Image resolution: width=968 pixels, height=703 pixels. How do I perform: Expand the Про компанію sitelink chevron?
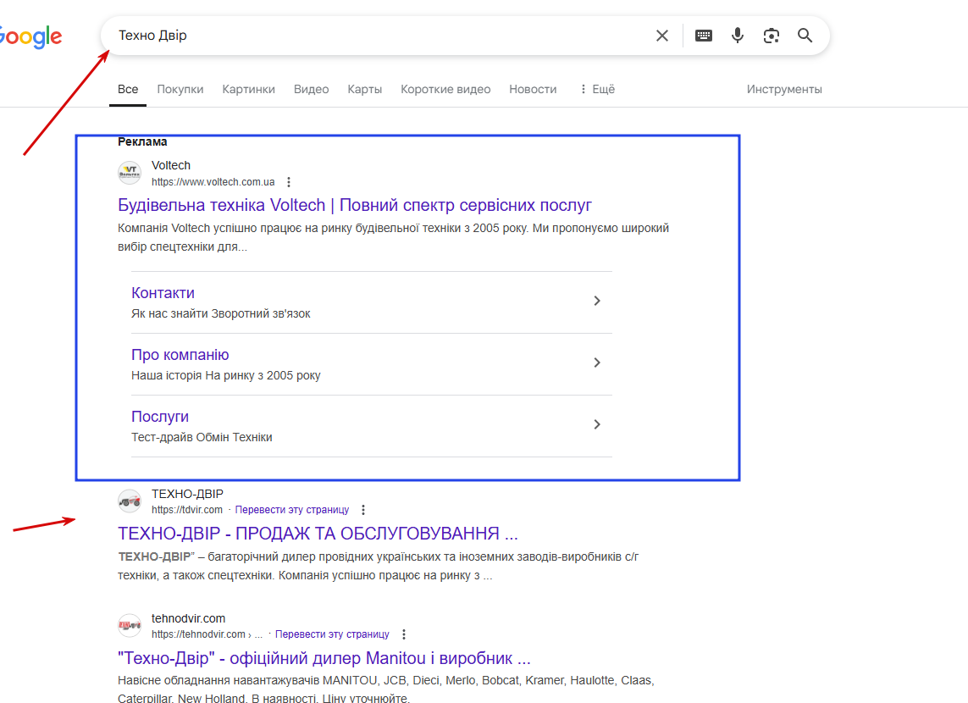coord(597,363)
